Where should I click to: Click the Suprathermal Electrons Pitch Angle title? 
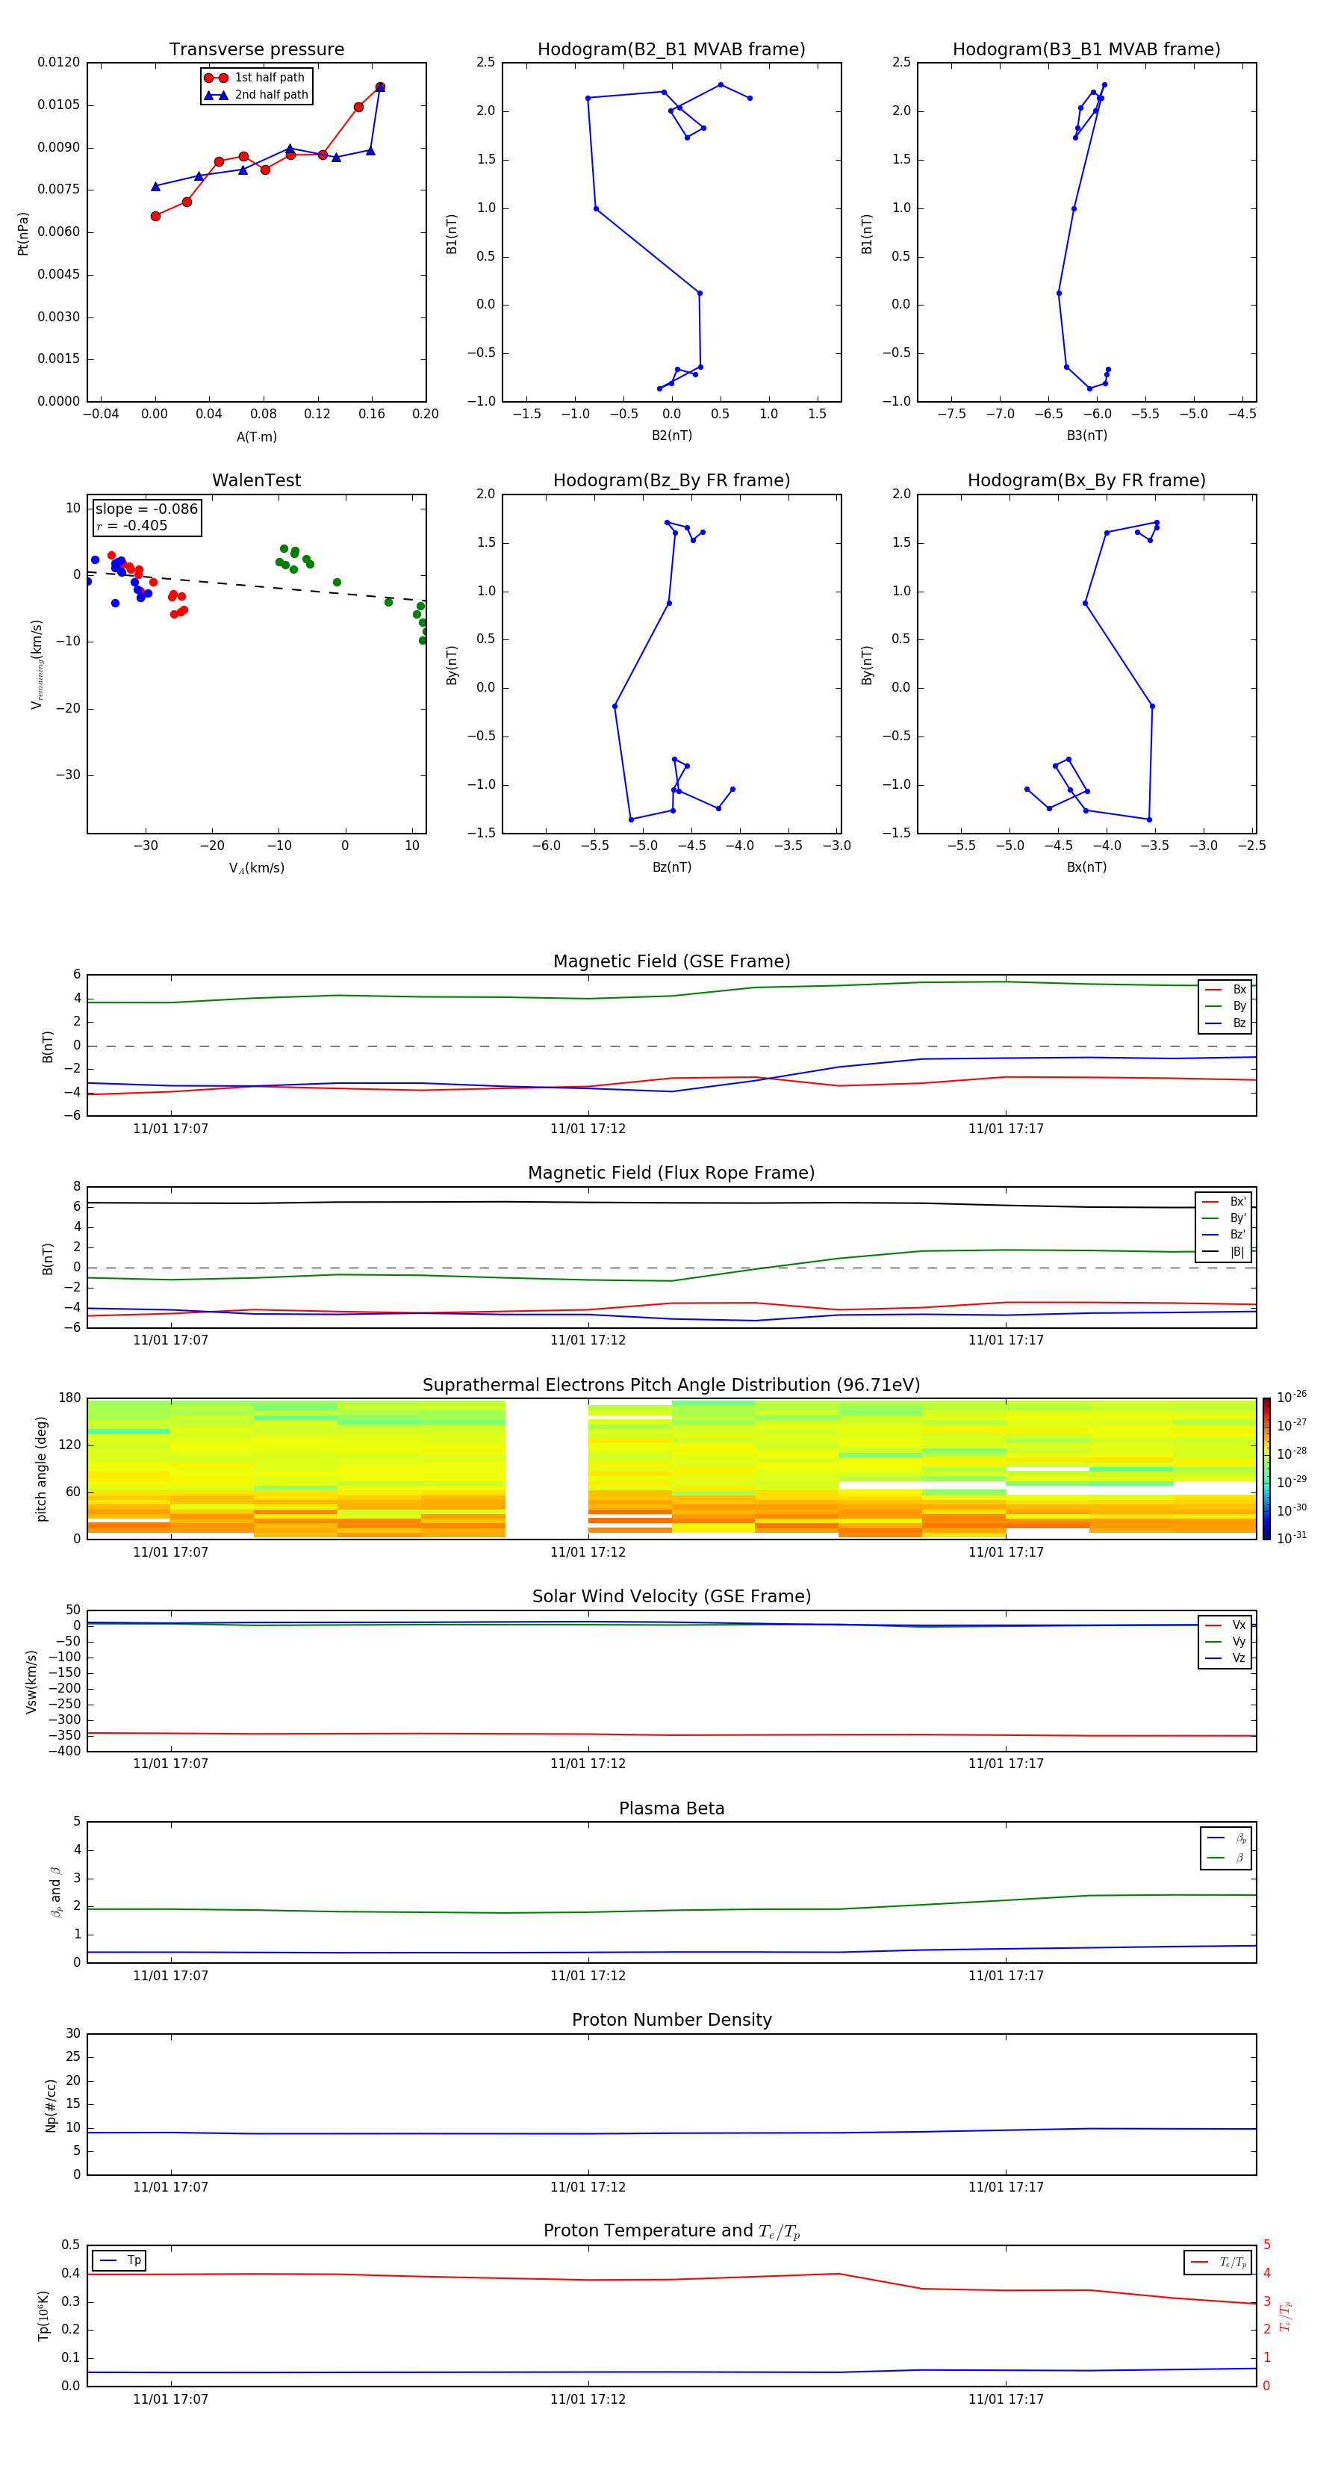coord(671,1385)
